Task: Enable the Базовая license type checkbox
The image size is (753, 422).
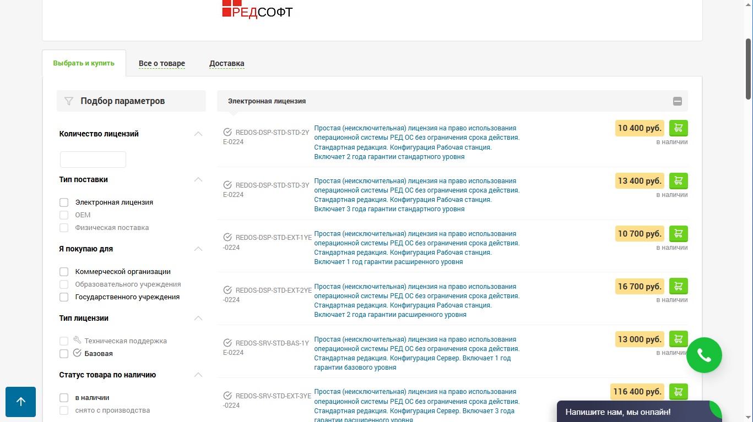Action: [x=64, y=354]
